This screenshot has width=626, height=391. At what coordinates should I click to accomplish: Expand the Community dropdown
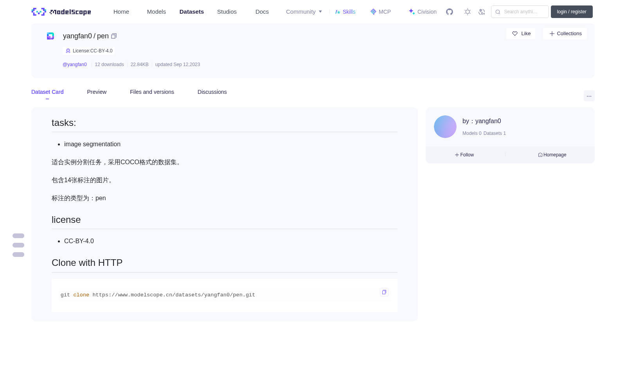(304, 12)
